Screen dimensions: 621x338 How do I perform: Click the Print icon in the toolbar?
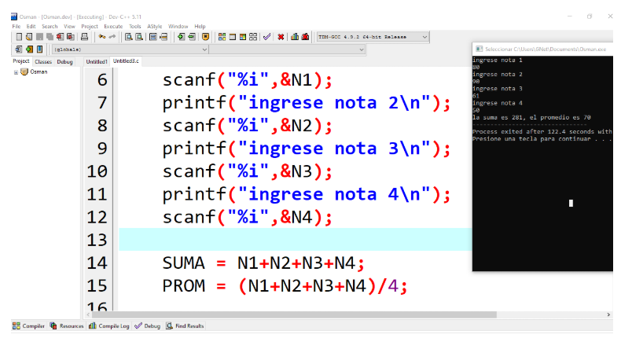(x=84, y=37)
